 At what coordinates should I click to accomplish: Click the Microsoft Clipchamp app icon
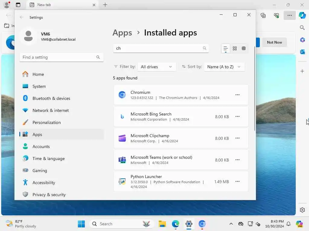coord(122,138)
